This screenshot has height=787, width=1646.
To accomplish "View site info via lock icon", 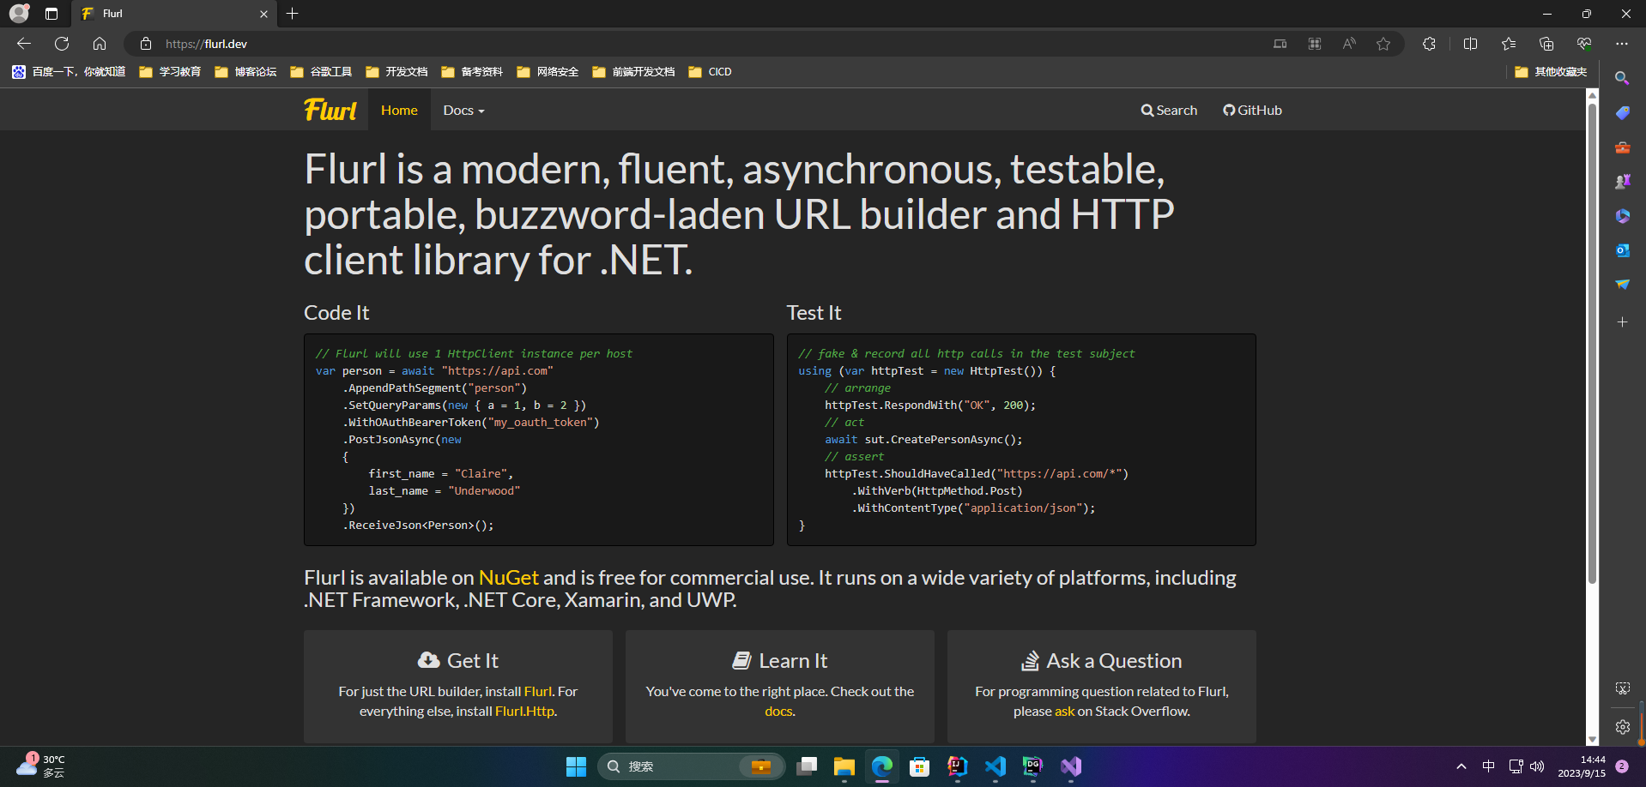I will (146, 44).
